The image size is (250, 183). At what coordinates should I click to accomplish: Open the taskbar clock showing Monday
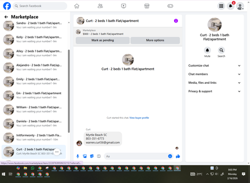click(232, 174)
